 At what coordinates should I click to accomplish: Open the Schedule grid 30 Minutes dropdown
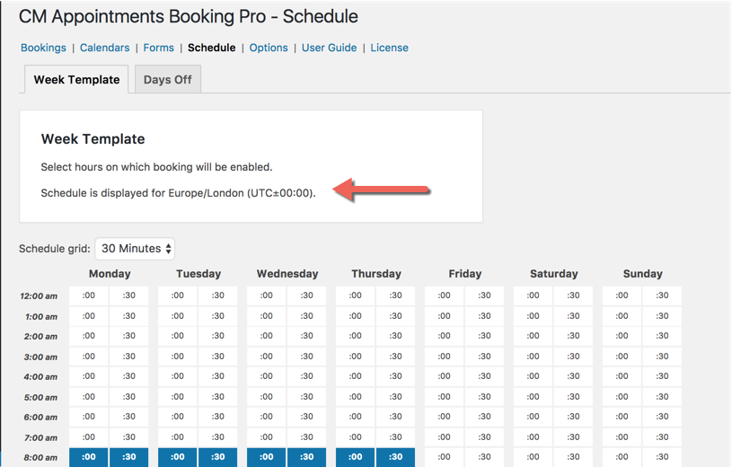(x=135, y=249)
